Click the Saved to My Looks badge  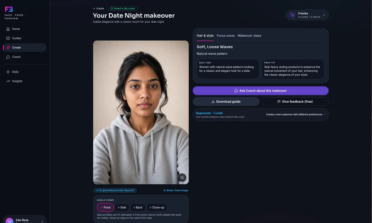click(123, 9)
